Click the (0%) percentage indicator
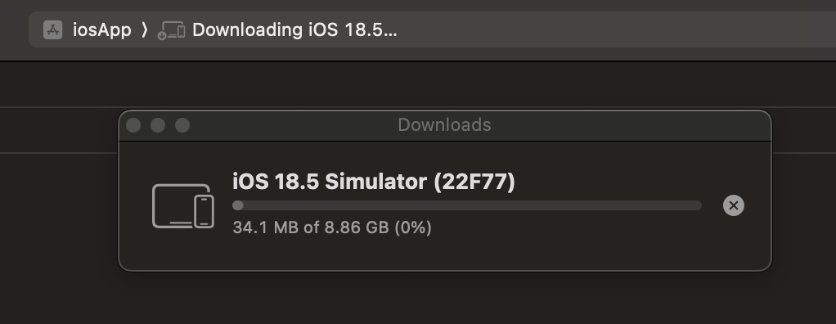This screenshot has width=836, height=324. pyautogui.click(x=412, y=227)
